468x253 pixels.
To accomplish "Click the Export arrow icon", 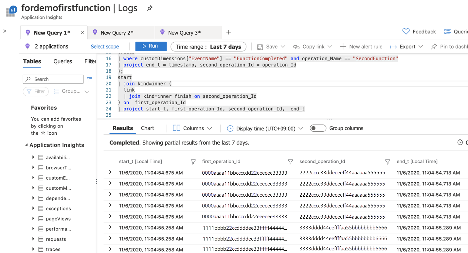I will tap(394, 47).
